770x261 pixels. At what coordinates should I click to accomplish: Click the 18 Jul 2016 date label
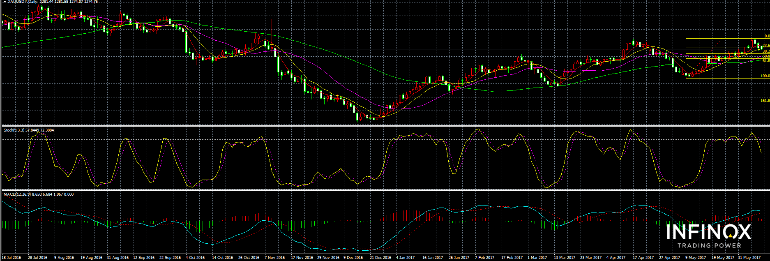coord(12,258)
